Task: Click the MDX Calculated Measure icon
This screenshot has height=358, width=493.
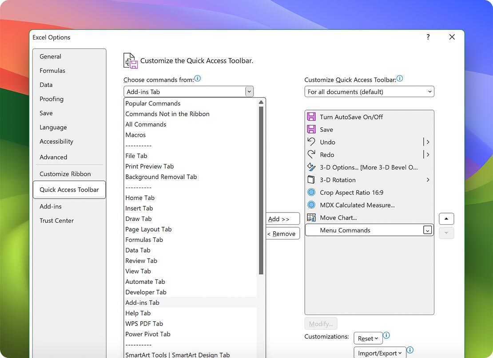Action: coord(311,205)
